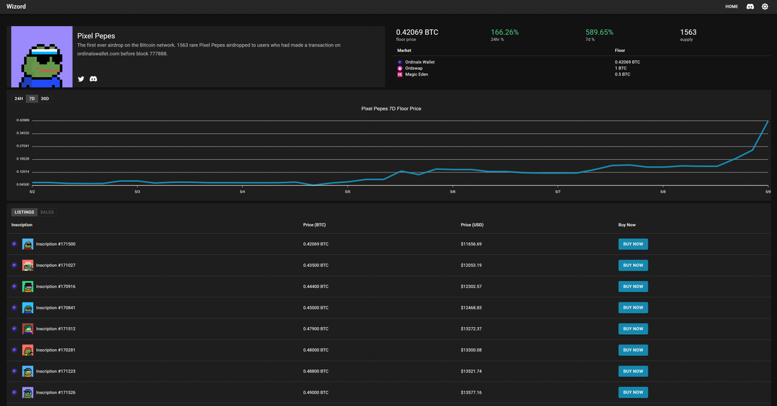
Task: Click the Price (USD) column header
Action: coord(473,225)
